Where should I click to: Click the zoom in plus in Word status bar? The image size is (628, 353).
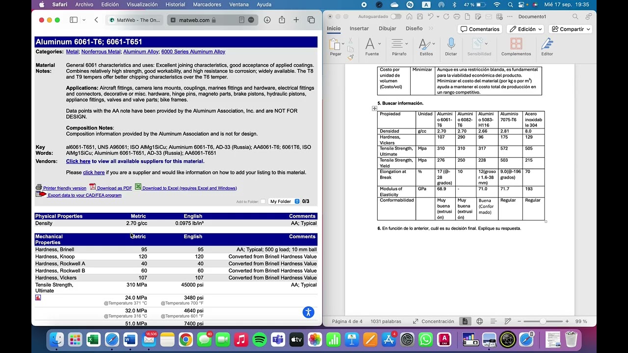[567, 322]
